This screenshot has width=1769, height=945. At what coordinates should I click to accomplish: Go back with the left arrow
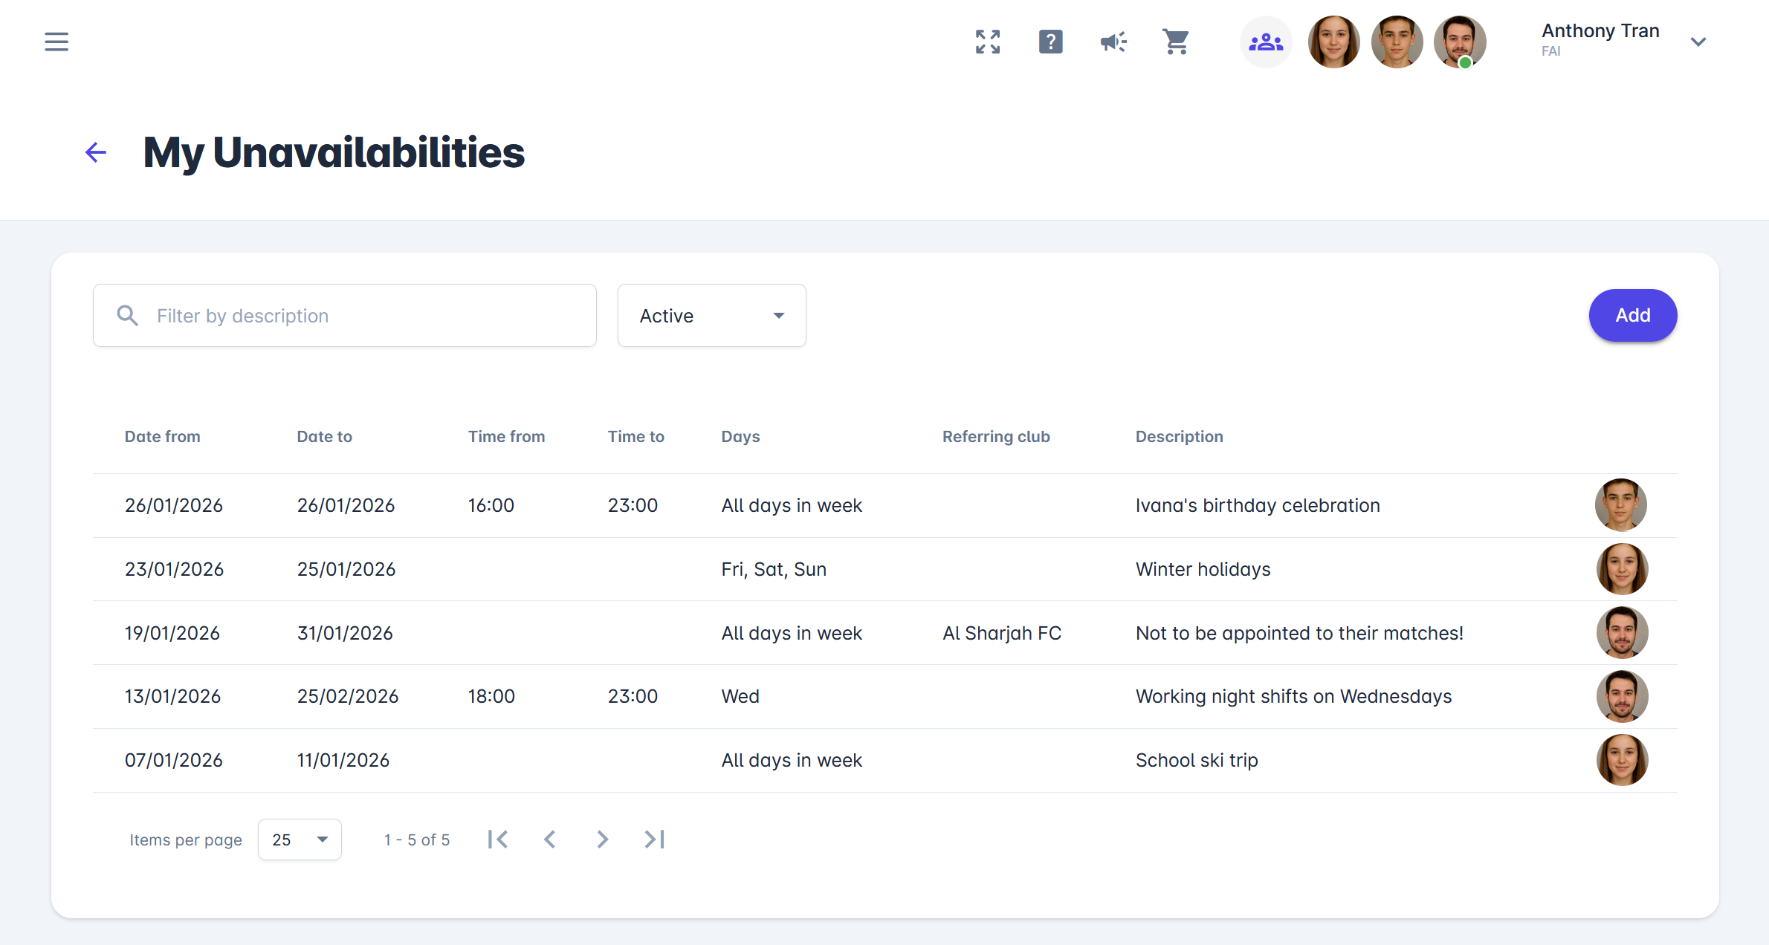[96, 152]
